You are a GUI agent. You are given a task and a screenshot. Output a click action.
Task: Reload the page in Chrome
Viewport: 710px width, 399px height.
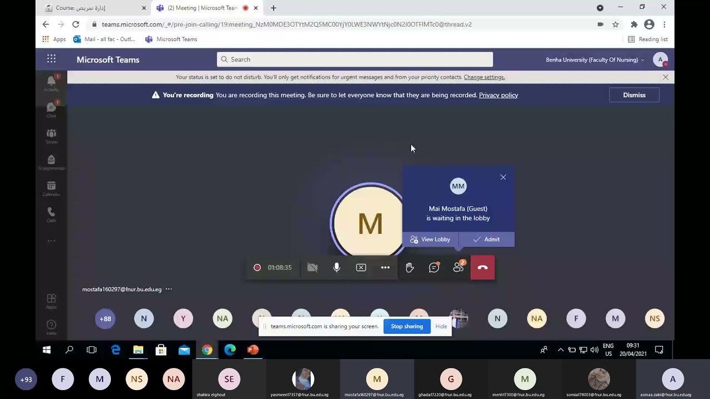pyautogui.click(x=75, y=24)
